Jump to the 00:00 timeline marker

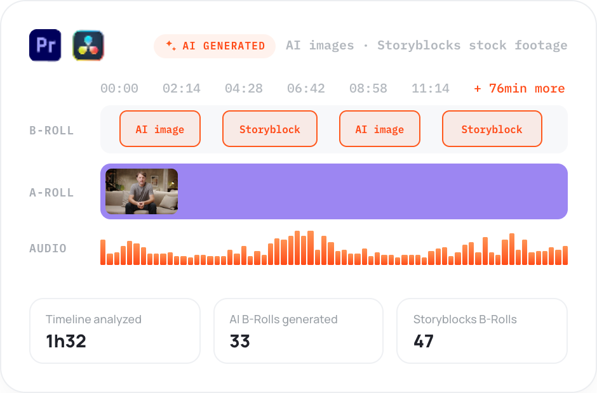click(119, 89)
